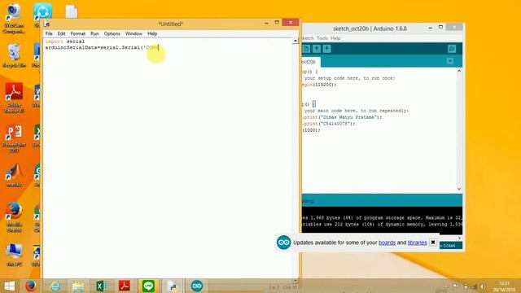Open the Serial Monitor in Arduino

pos(452,49)
